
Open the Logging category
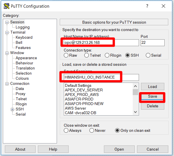[x=22, y=27]
